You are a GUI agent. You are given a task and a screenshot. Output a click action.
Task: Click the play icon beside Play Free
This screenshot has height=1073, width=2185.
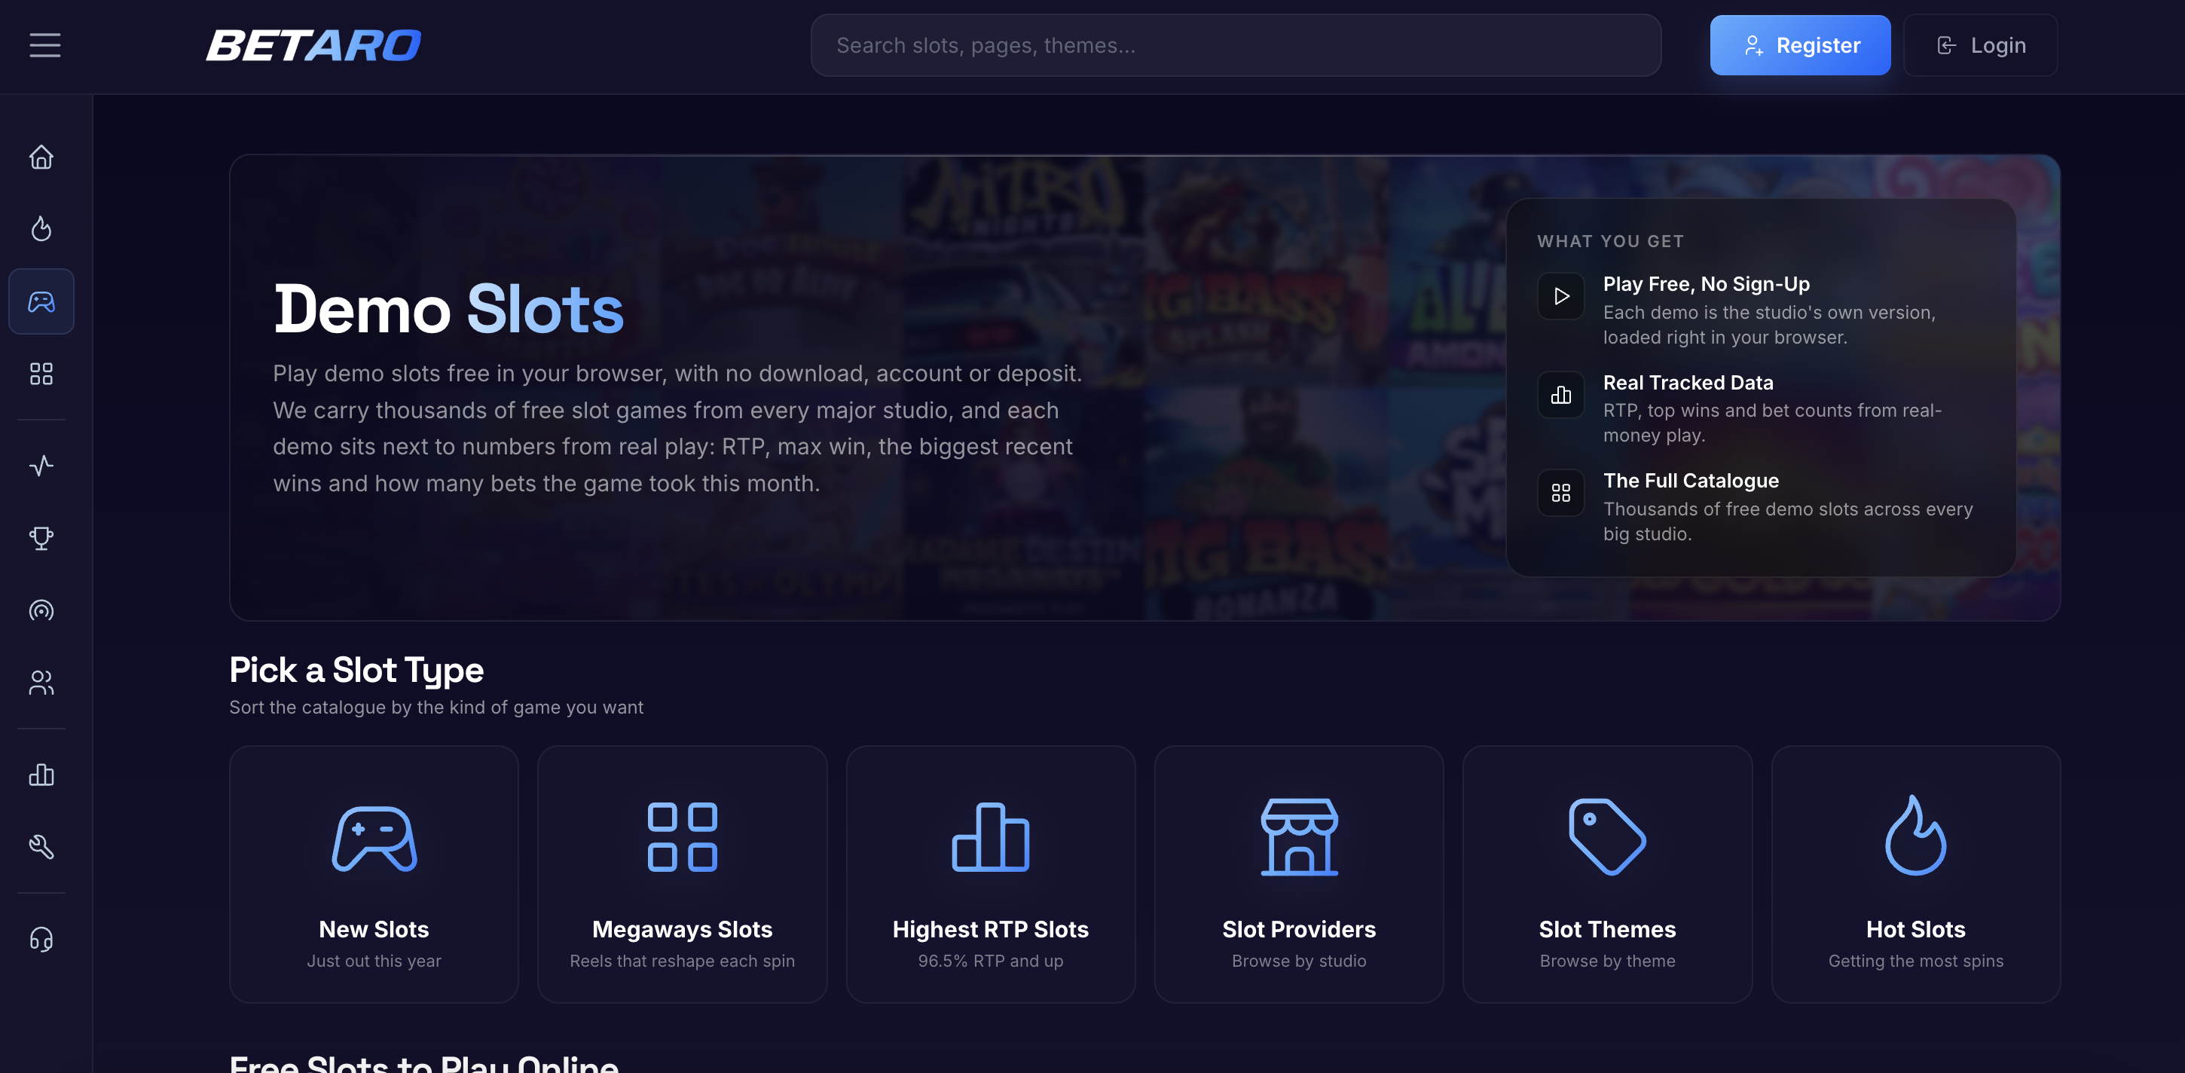tap(1560, 296)
